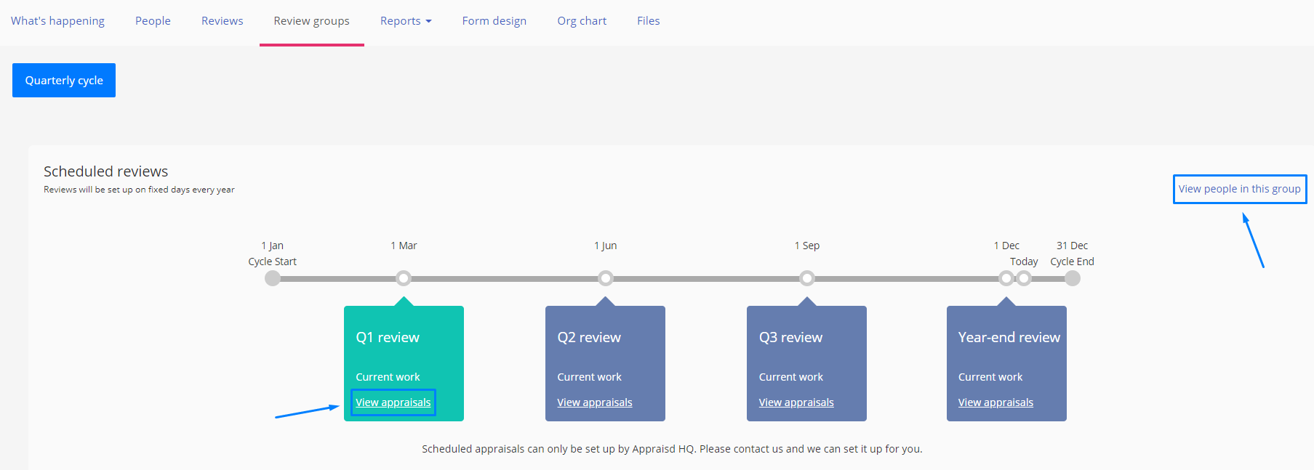The image size is (1314, 470).
Task: Select the Review groups tab
Action: 311,21
